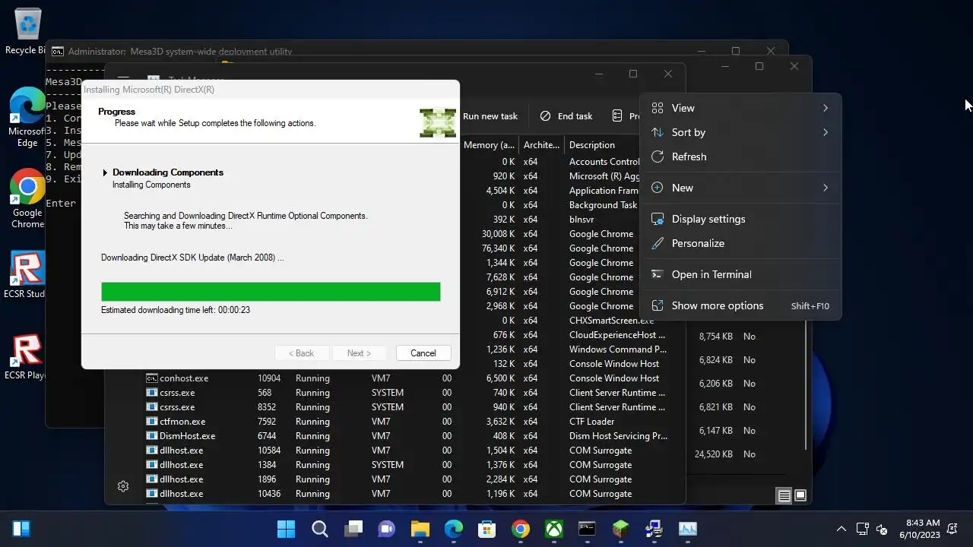Click End task in Task Manager
Viewport: 973px width, 547px height.
pos(566,116)
